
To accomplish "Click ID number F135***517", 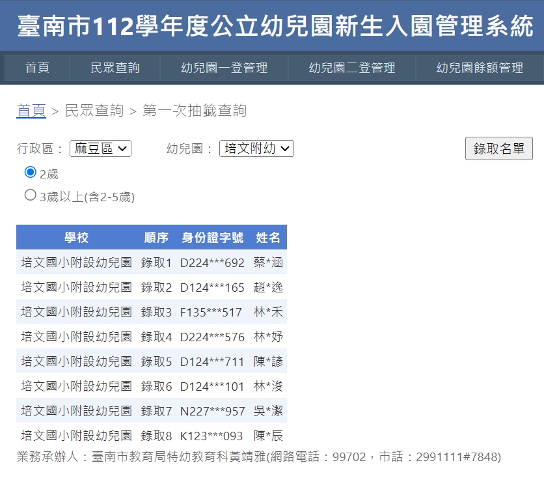I will point(211,312).
